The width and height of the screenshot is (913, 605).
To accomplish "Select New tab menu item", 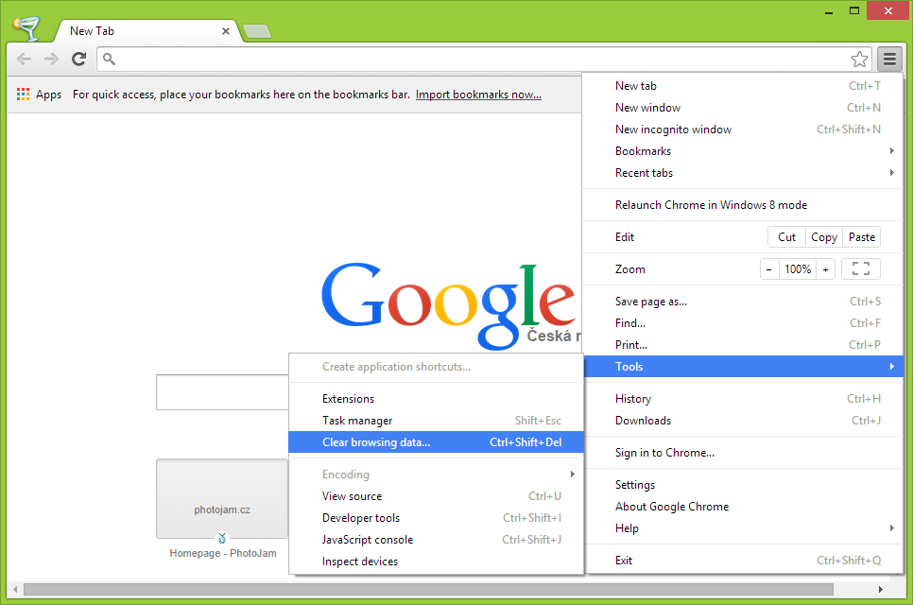I will click(x=742, y=86).
